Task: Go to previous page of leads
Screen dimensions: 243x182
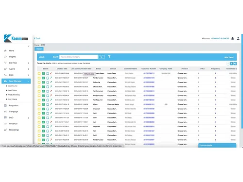Action: pyautogui.click(x=228, y=64)
